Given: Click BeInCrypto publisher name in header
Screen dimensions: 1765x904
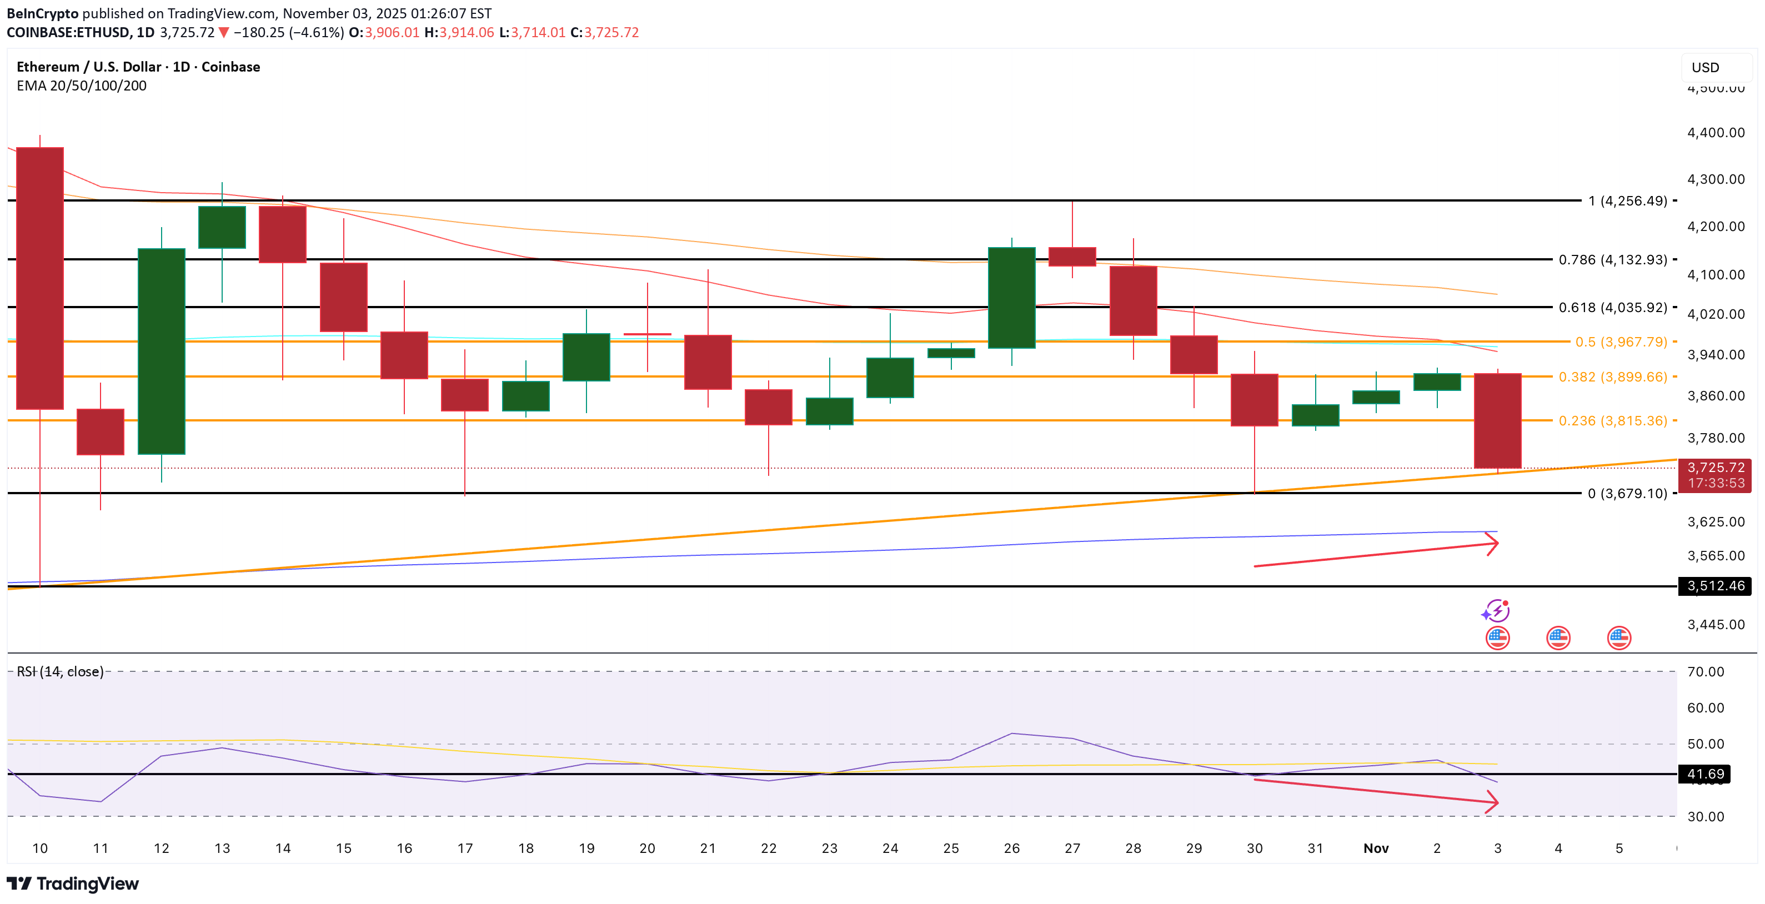Looking at the screenshot, I should 42,13.
